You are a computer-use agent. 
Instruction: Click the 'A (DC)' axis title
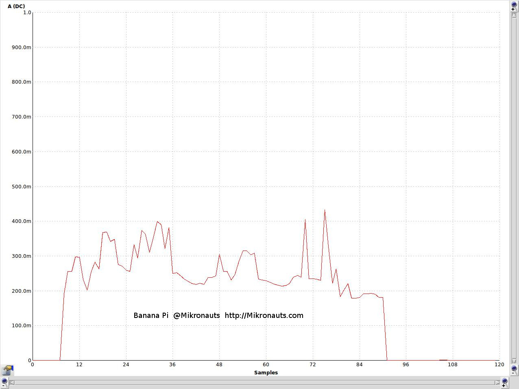pyautogui.click(x=16, y=6)
